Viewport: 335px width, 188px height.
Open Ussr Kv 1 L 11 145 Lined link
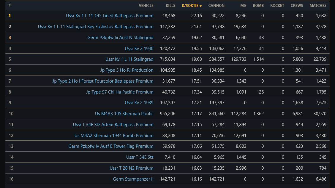point(110,15)
